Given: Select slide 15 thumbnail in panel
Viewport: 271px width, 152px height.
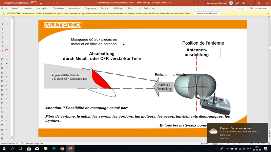Looking at the screenshot, I should tap(7, 81).
